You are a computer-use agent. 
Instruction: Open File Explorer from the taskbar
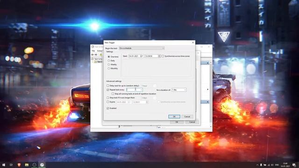[27, 165]
